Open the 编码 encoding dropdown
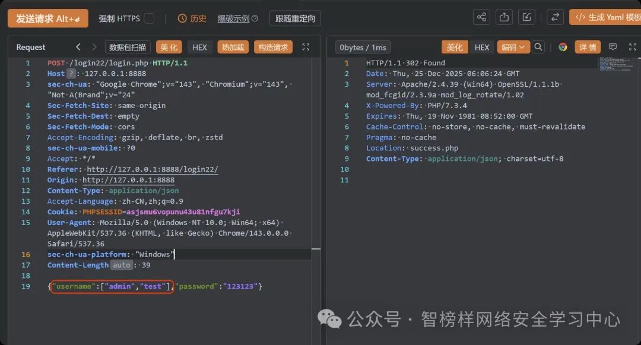 [x=513, y=48]
